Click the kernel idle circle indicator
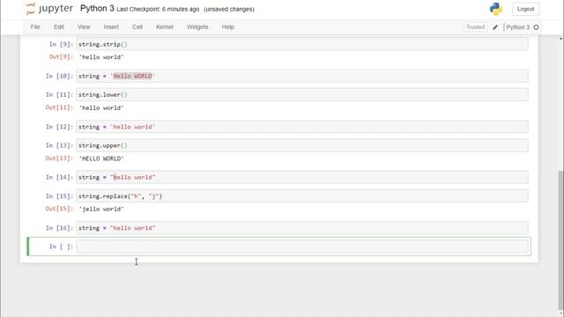The width and height of the screenshot is (564, 317). (x=536, y=27)
